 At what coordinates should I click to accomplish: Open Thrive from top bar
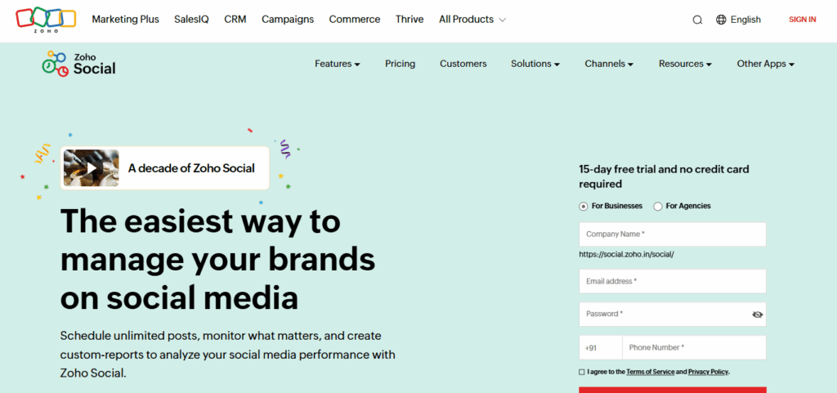[x=410, y=20]
